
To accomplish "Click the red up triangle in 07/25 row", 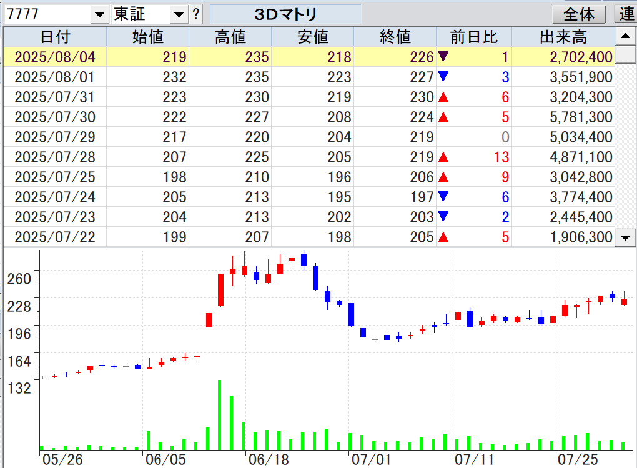I will pyautogui.click(x=443, y=177).
